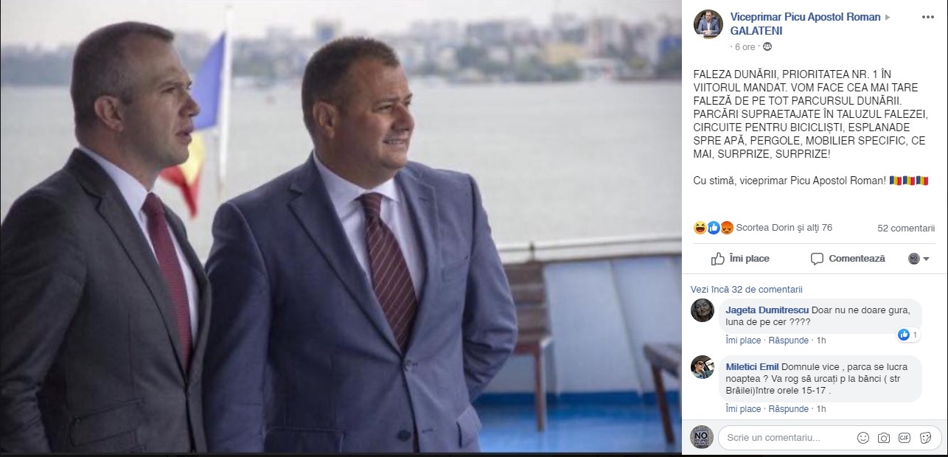948x457 pixels.
Task: Toggle Îmi place under Jageta Dumitrescu's comment
Action: [743, 341]
